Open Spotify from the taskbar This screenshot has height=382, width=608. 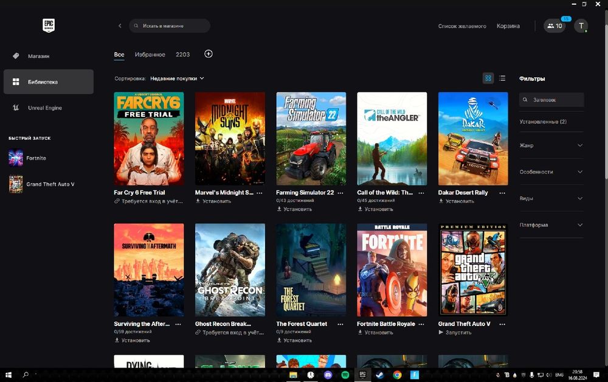(x=345, y=375)
